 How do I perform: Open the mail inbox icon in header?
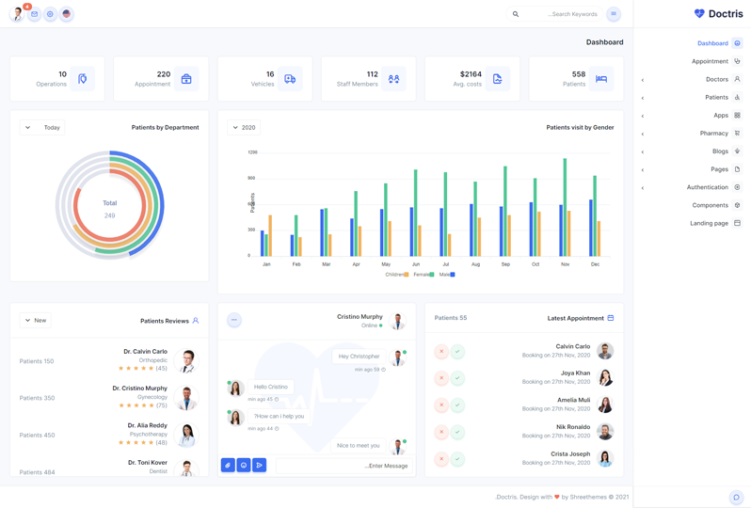coord(34,14)
